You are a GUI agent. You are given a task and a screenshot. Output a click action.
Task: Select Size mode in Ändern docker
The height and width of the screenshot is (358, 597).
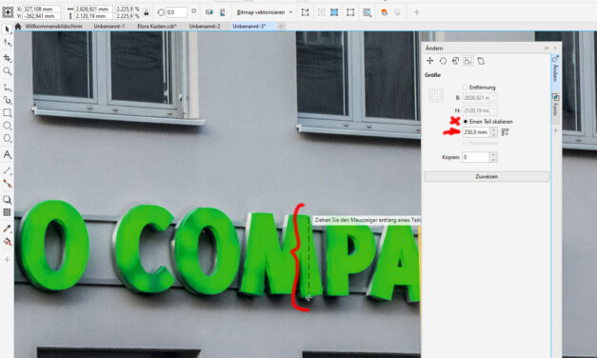click(468, 61)
